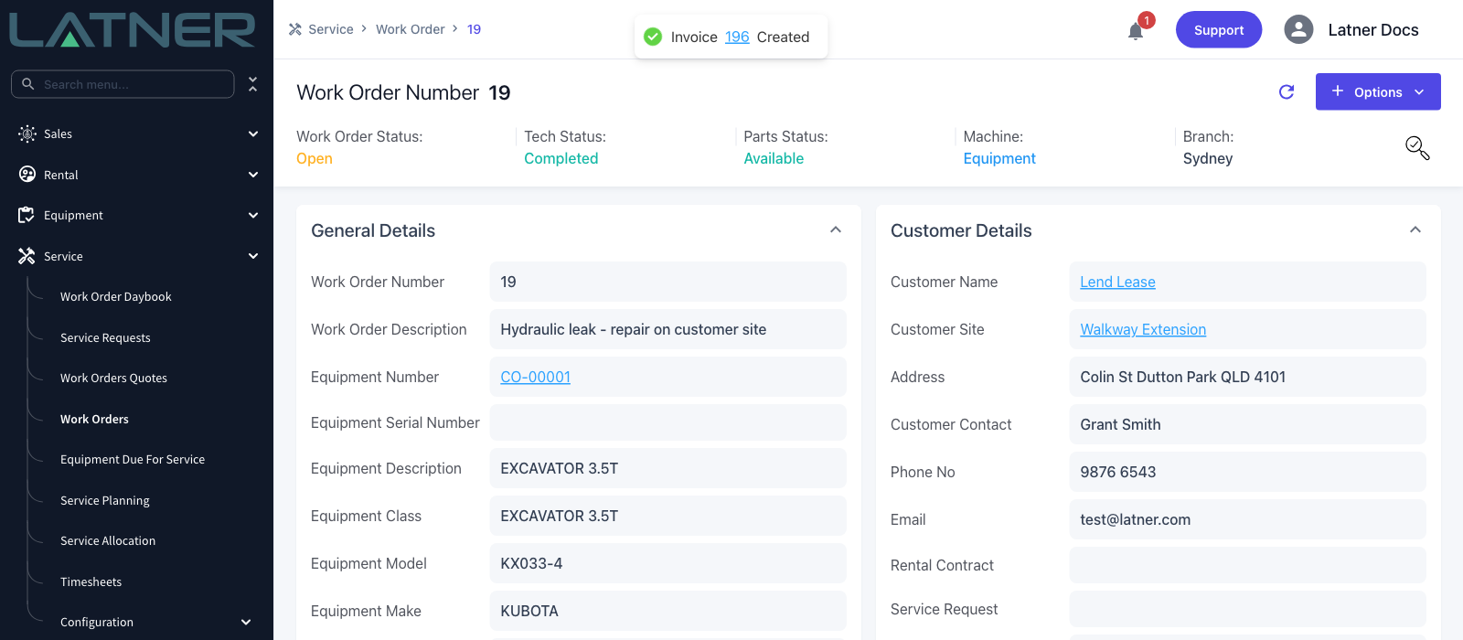
Task: Click the Sales sun icon in sidebar
Action: (27, 133)
